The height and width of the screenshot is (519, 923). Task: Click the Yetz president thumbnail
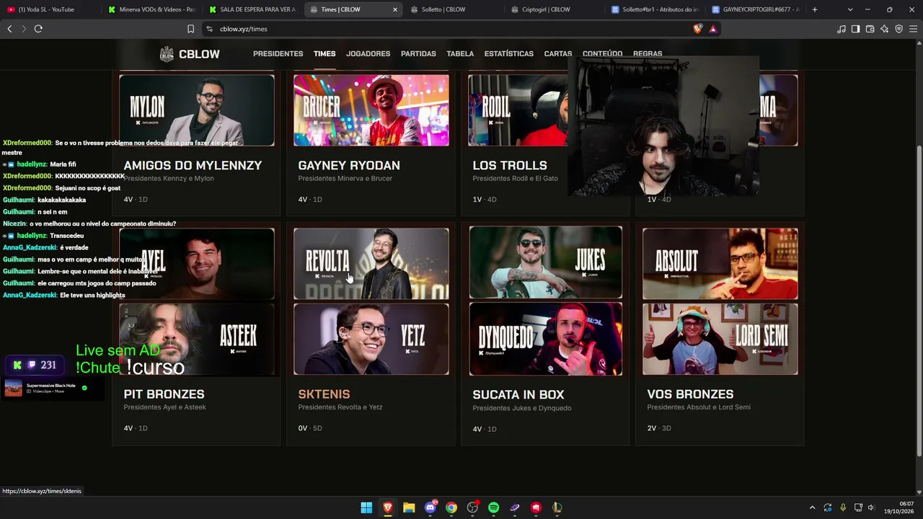click(x=371, y=339)
